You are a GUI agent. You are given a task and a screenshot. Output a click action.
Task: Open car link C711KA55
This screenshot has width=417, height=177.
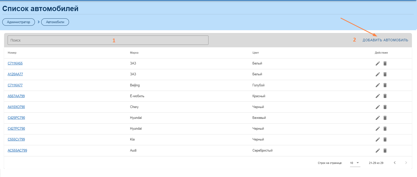point(15,63)
